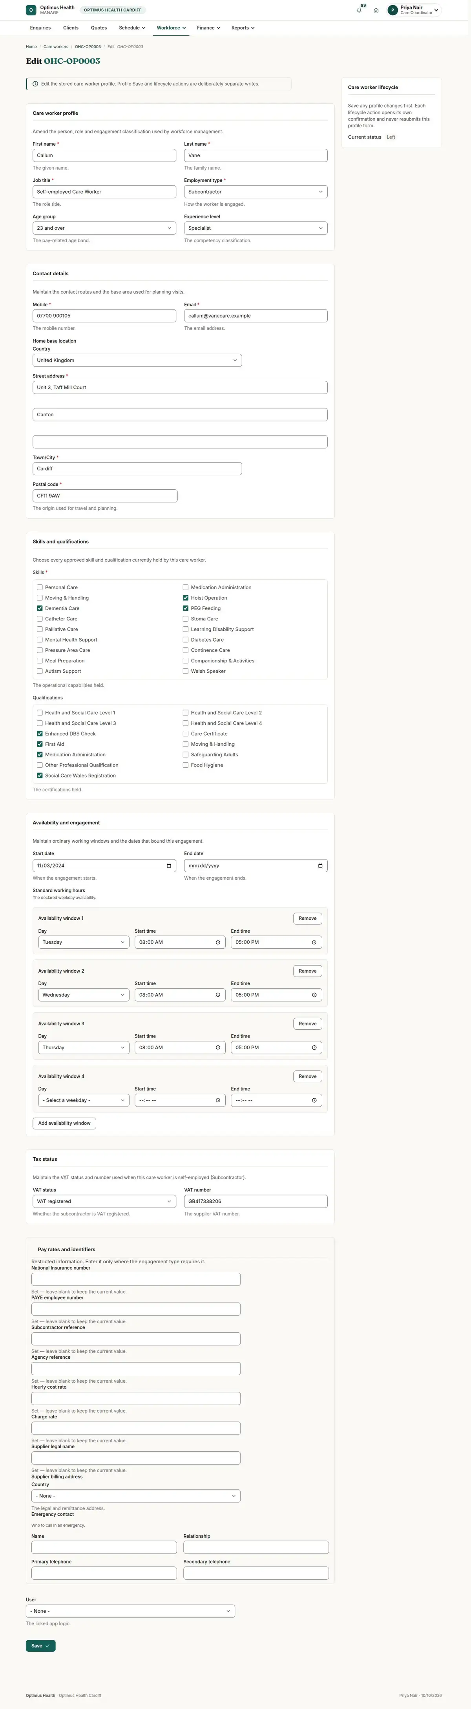
Task: Open the Age group dropdown
Action: click(x=104, y=228)
